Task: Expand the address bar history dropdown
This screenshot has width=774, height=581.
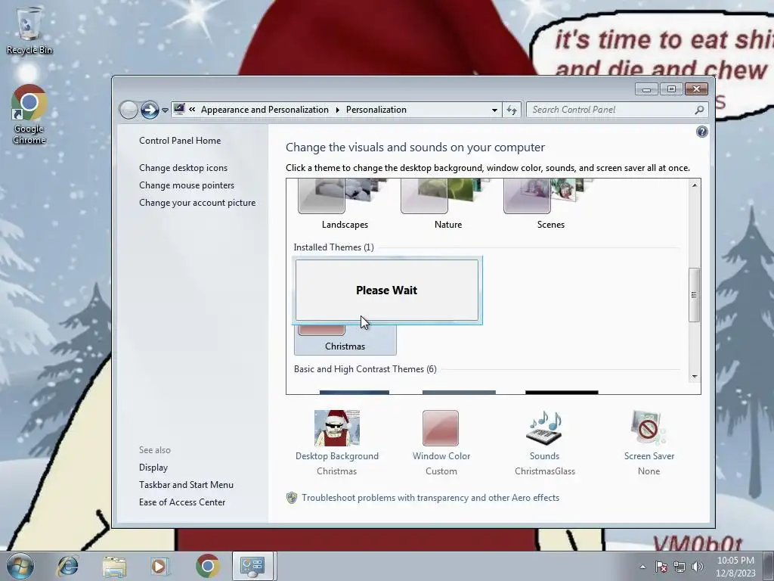Action: point(494,110)
